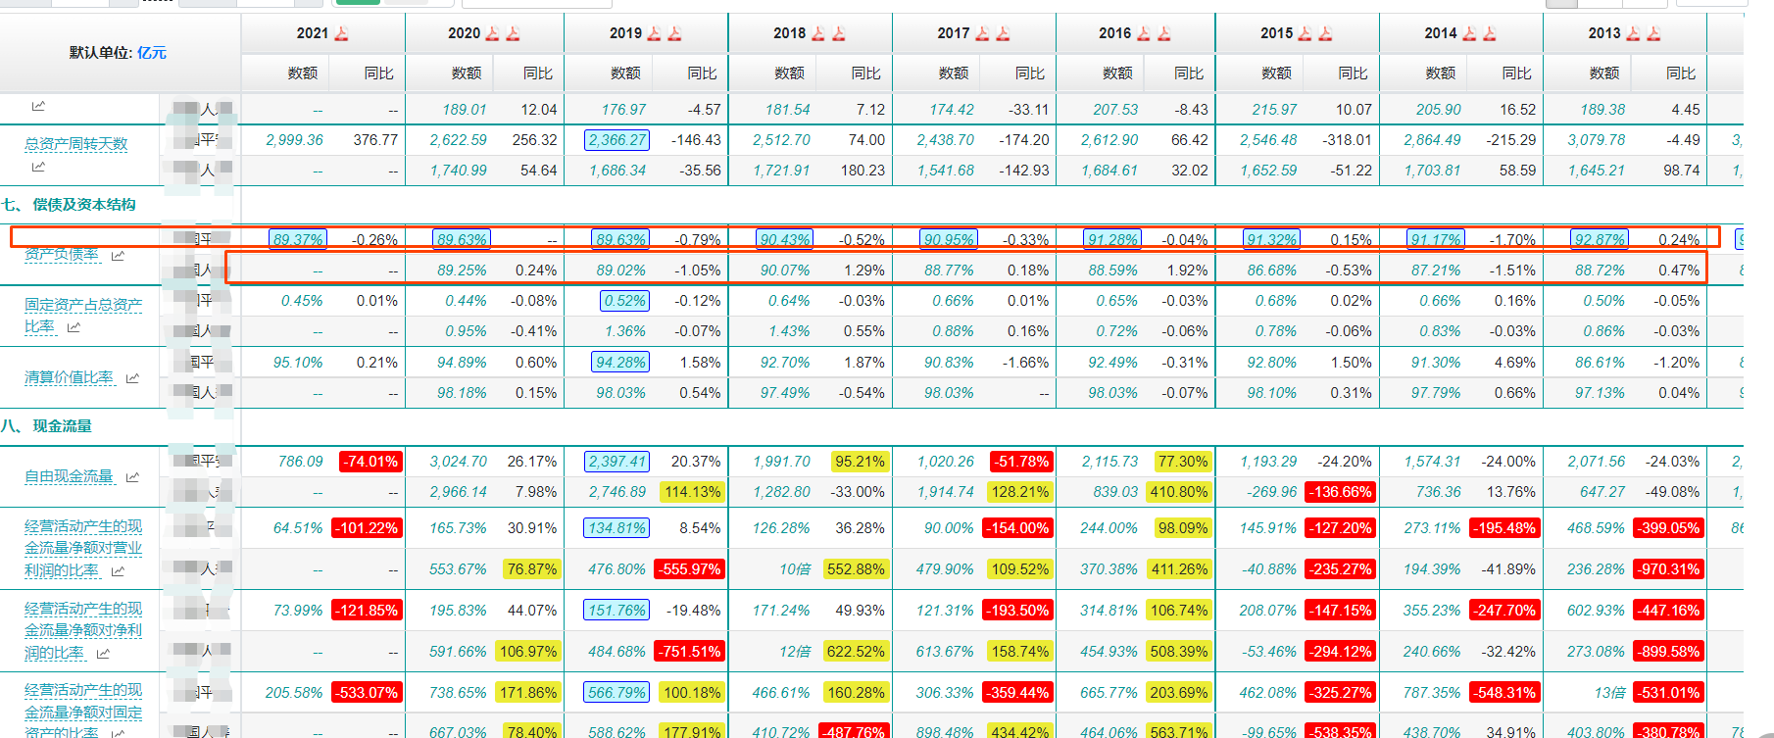1774x738 pixels.
Task: Open the 总资产周转天数 metric link
Action: point(76,144)
